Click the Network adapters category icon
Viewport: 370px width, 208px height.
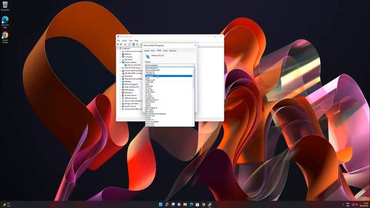point(123,84)
